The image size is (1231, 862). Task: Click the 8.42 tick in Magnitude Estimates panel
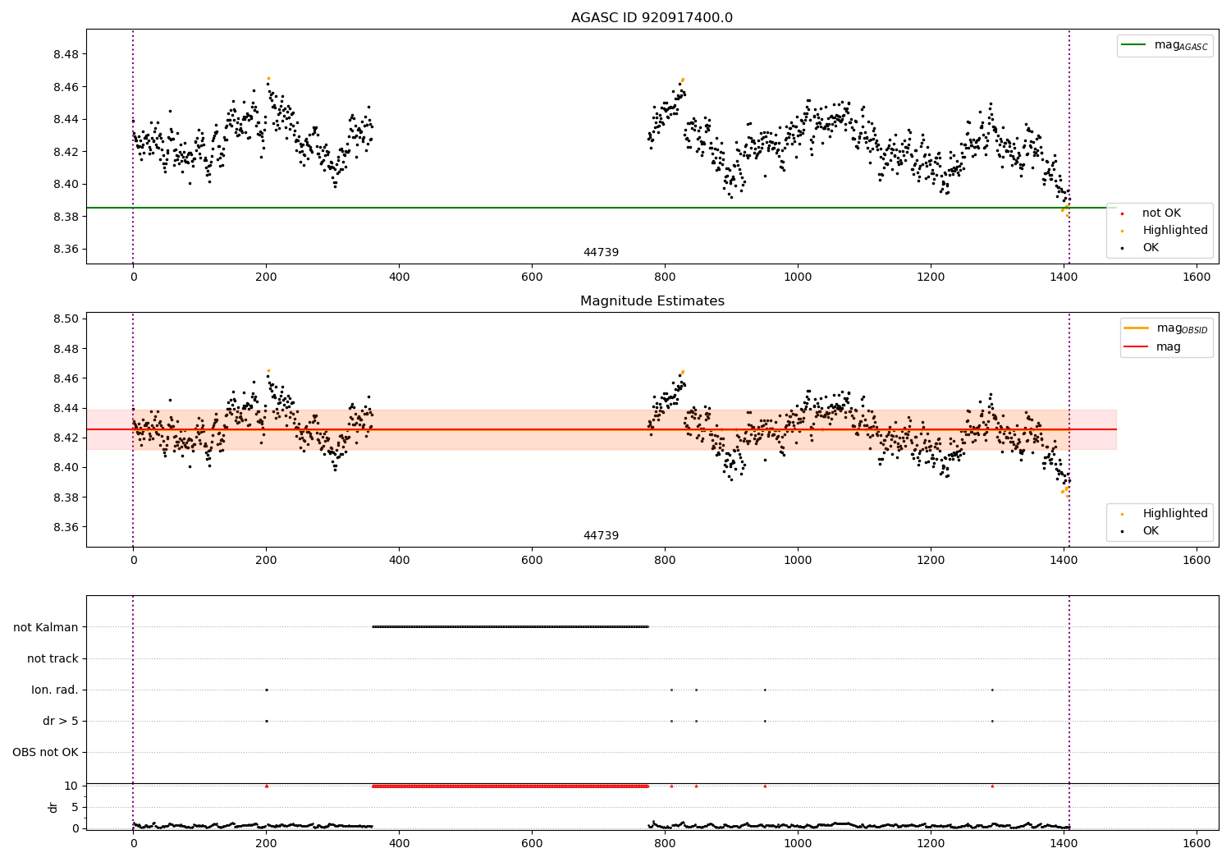click(x=66, y=438)
